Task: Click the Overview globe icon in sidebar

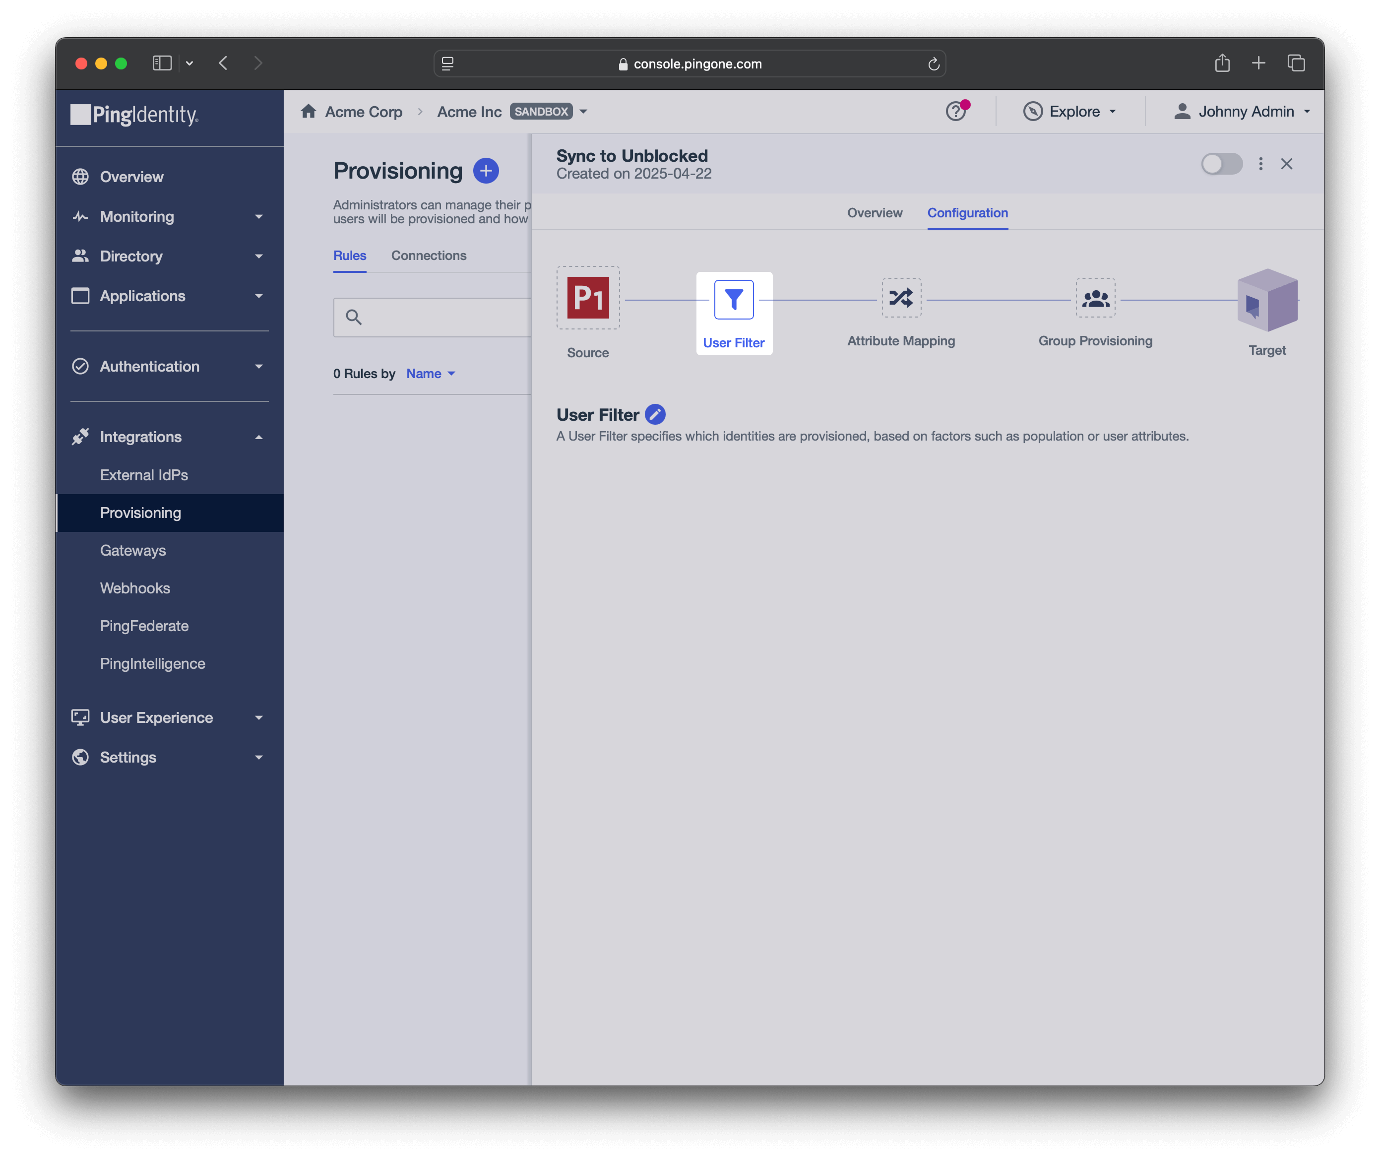Action: click(80, 177)
